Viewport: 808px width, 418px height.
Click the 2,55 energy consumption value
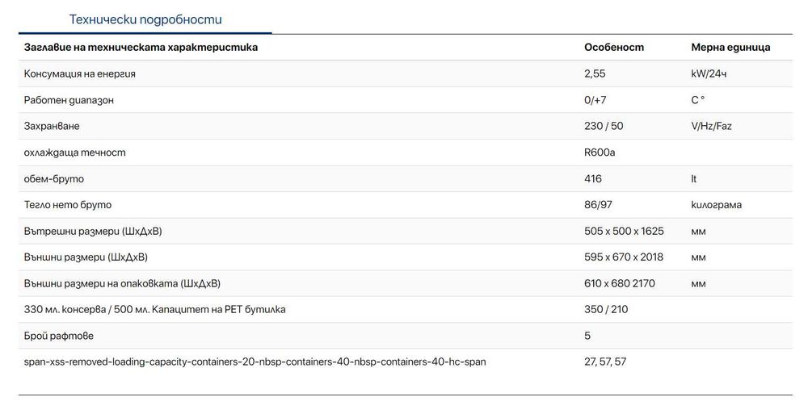(595, 74)
